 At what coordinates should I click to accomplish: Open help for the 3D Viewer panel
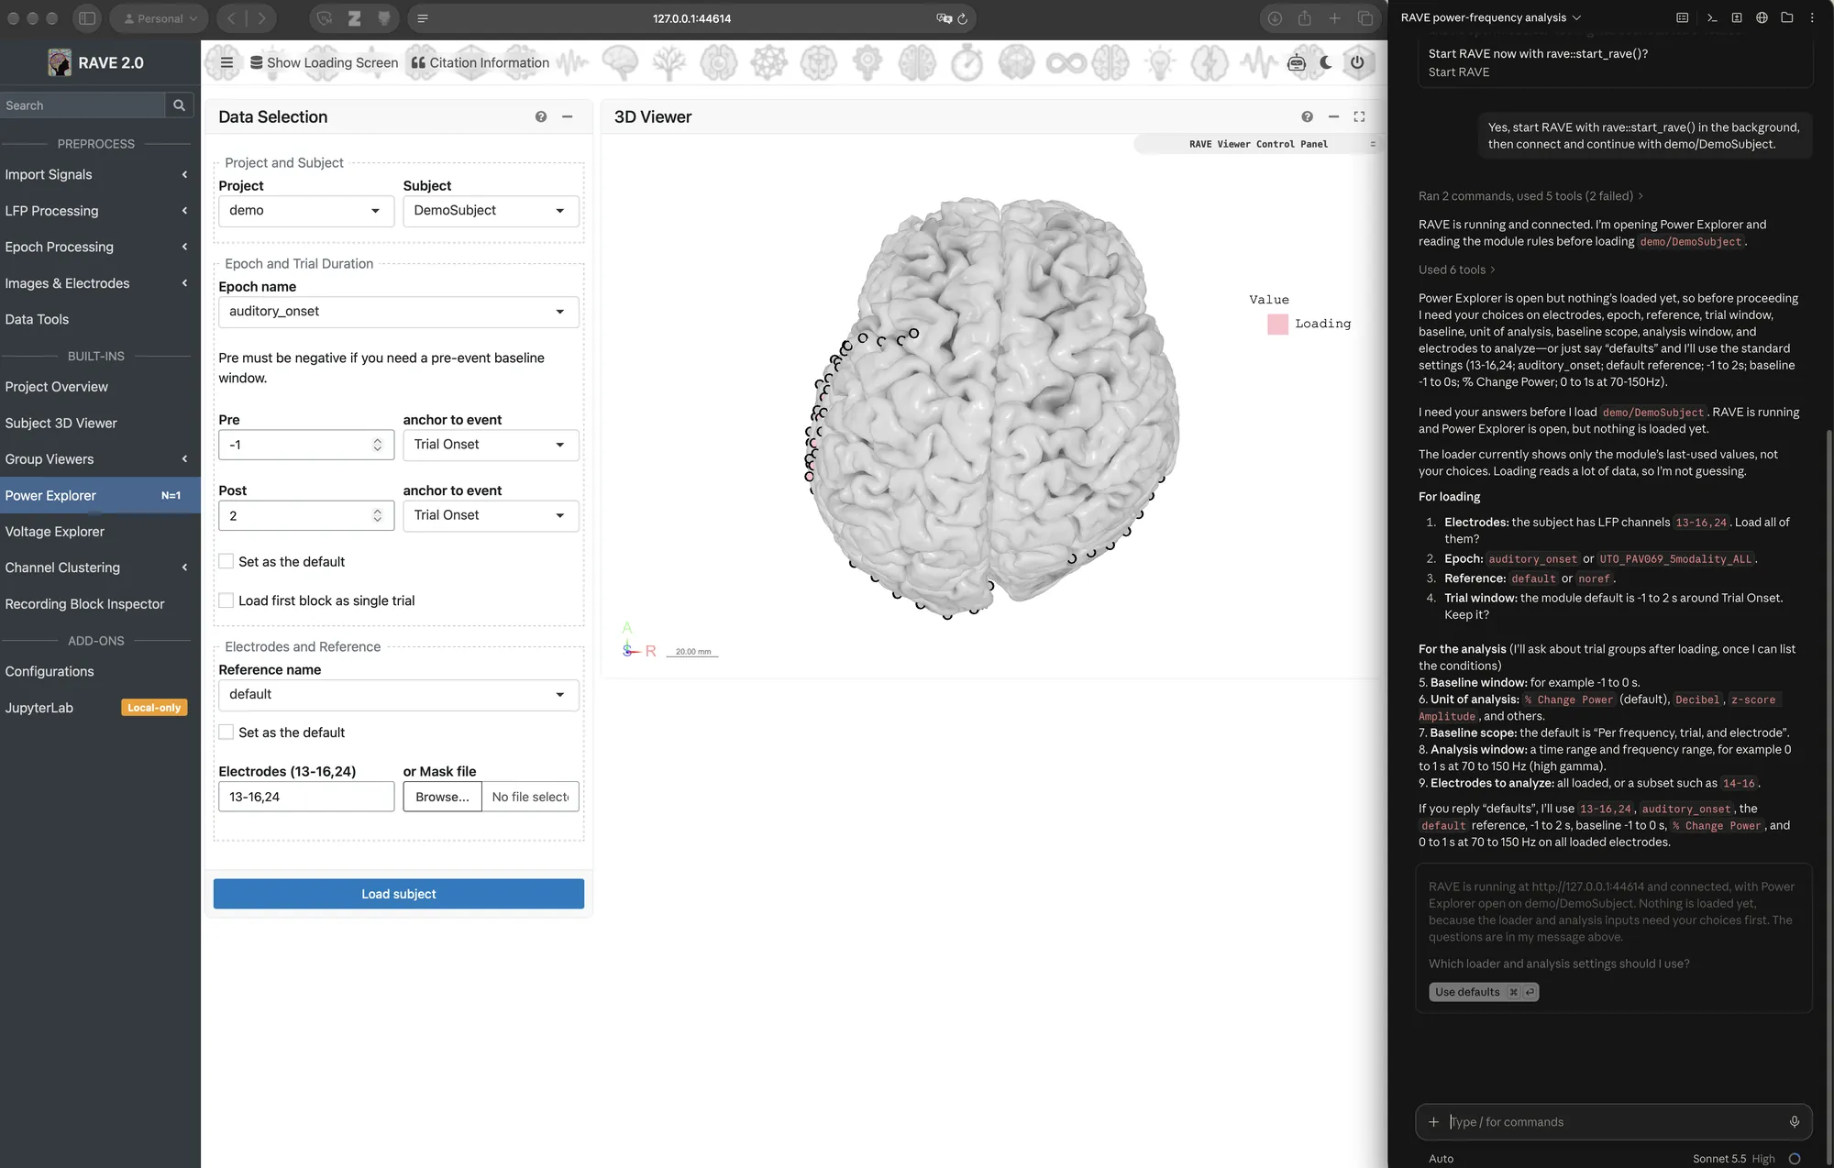pos(1308,116)
